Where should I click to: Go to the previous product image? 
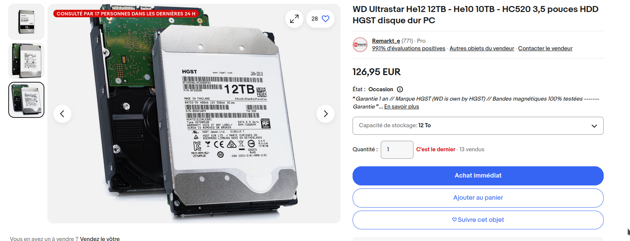(x=62, y=114)
